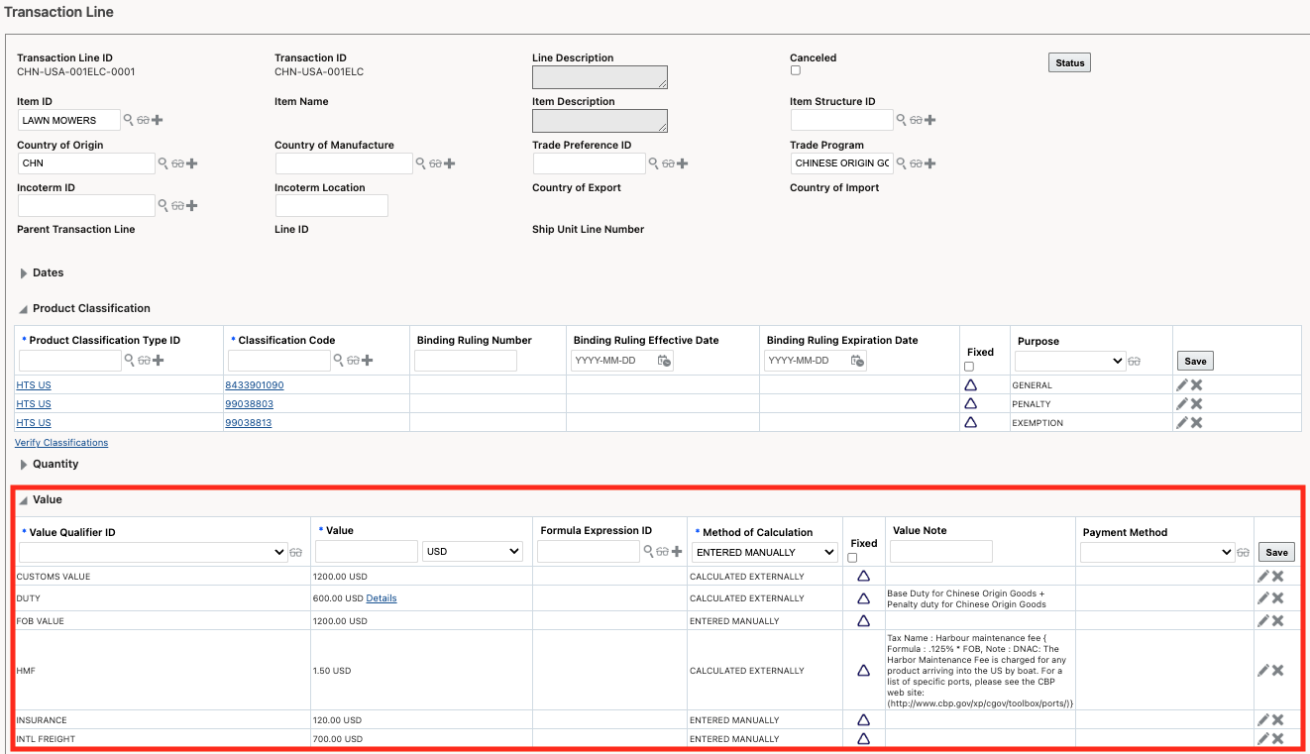View Trade Program details glasses icon
Viewport: 1310px width, 754px height.
916,163
